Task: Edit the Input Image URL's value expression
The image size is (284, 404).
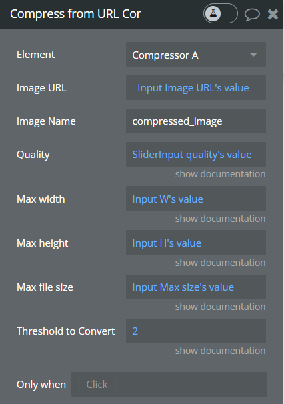Action: coord(193,88)
